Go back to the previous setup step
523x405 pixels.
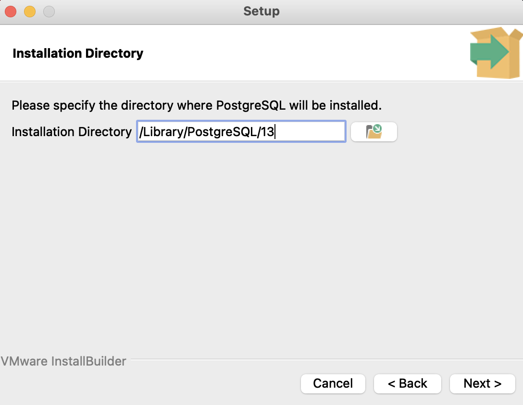(x=407, y=384)
